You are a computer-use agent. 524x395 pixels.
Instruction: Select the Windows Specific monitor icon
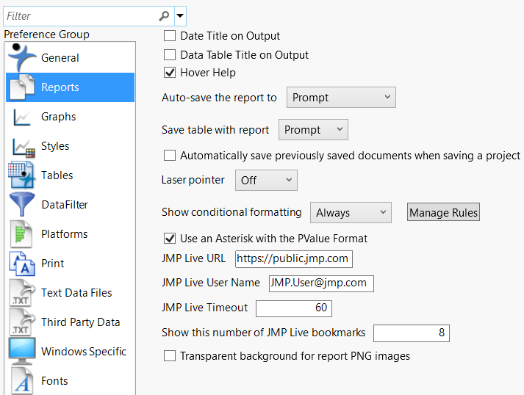[x=21, y=352]
